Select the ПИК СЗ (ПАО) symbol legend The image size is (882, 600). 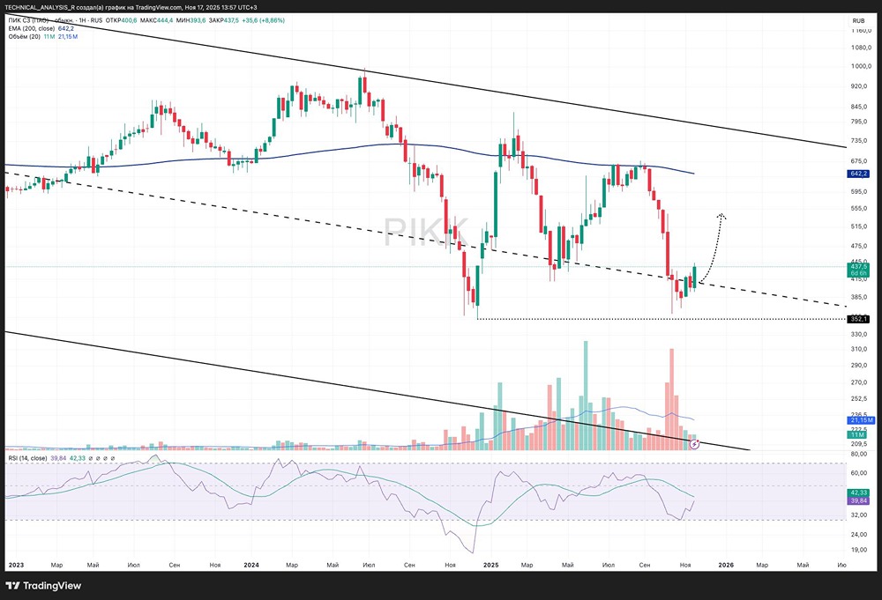(55, 20)
